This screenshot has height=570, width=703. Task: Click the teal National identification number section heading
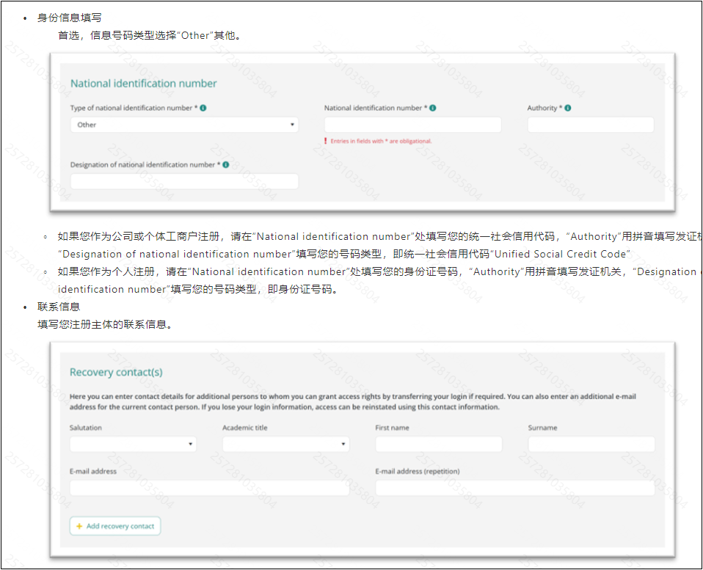(143, 84)
